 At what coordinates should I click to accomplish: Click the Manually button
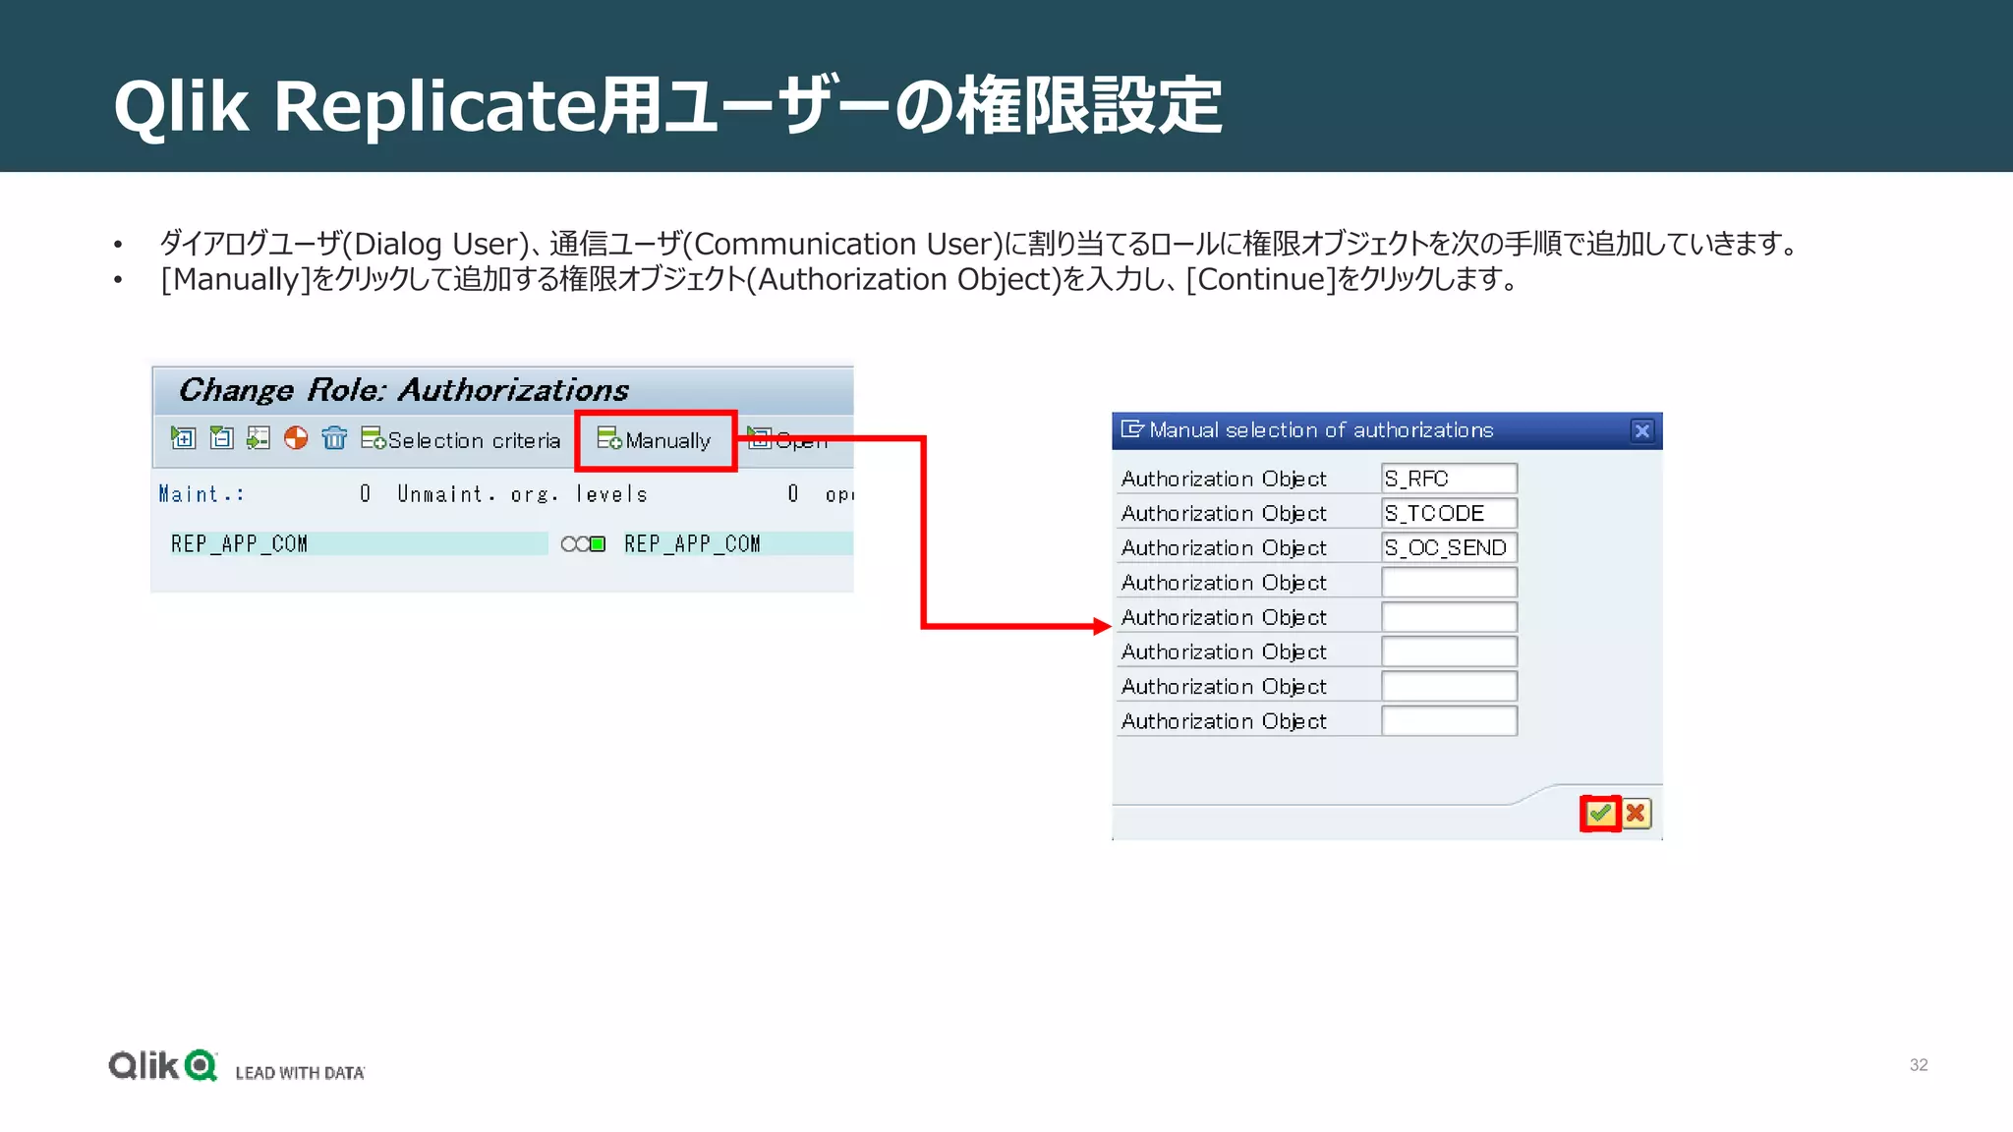click(655, 440)
